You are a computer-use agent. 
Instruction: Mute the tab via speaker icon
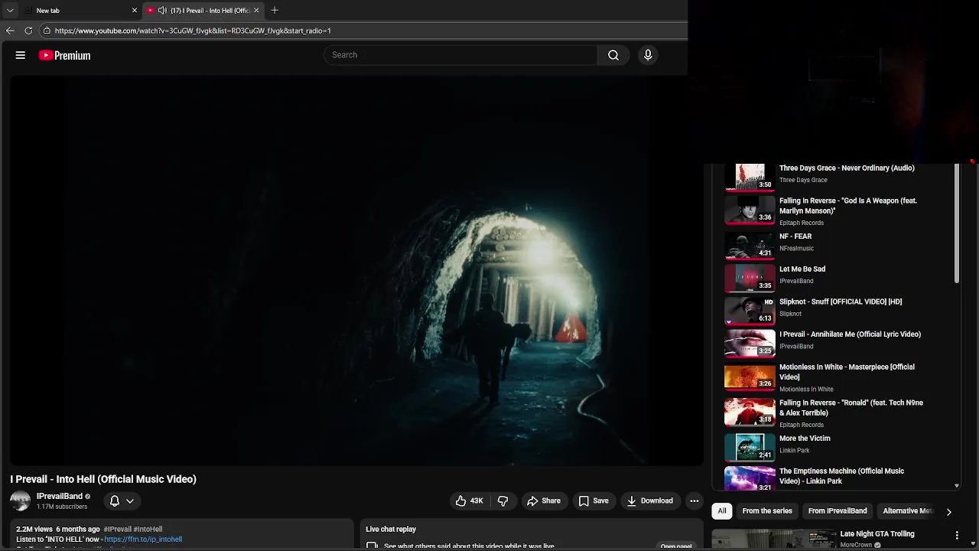162,10
